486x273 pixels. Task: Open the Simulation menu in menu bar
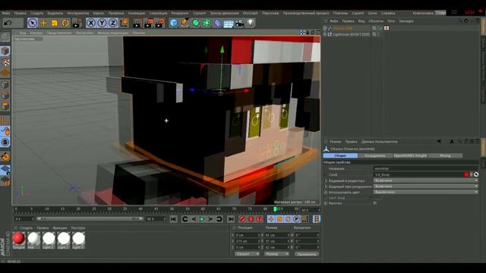pyautogui.click(x=158, y=14)
